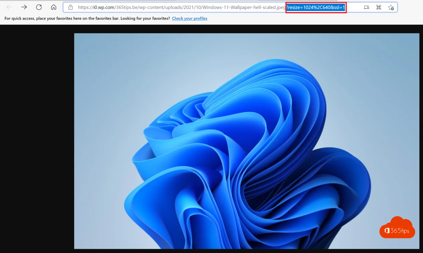Screen dimensions: 423x253
Task: Click the browser Back arrow button
Action: tap(9, 7)
